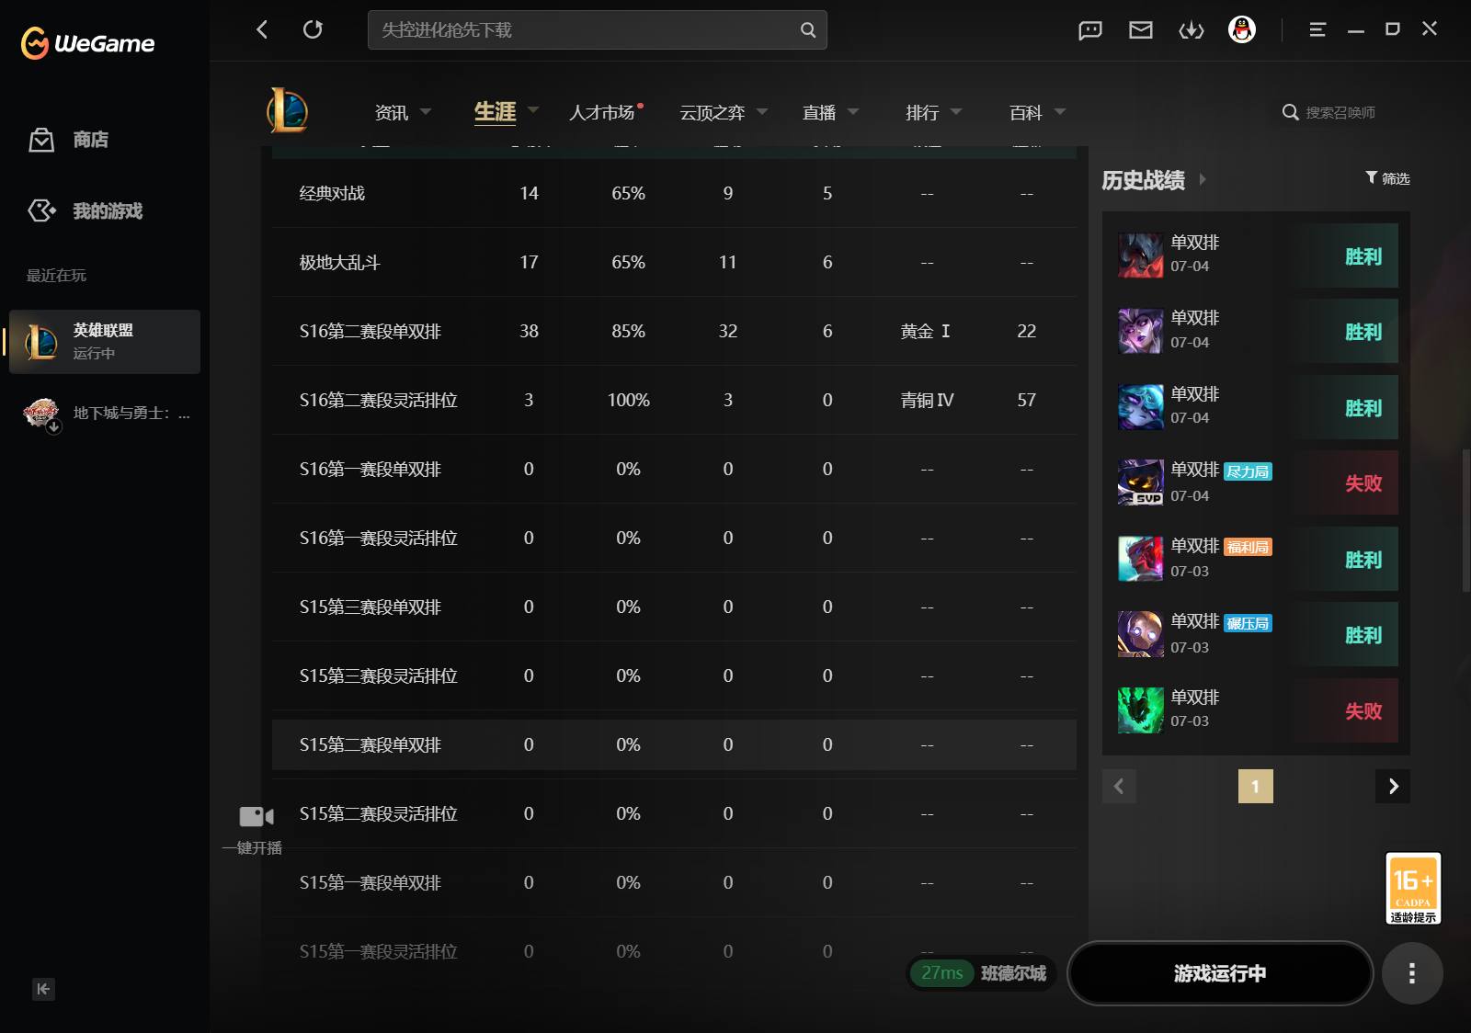The image size is (1471, 1033).
Task: Click the League of Legends logo
Action: pyautogui.click(x=288, y=110)
